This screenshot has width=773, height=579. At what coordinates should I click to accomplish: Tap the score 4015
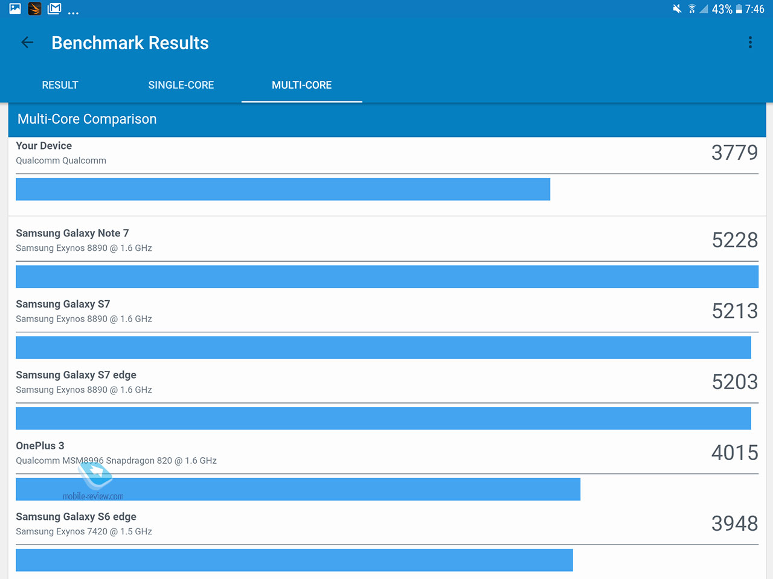tap(734, 453)
